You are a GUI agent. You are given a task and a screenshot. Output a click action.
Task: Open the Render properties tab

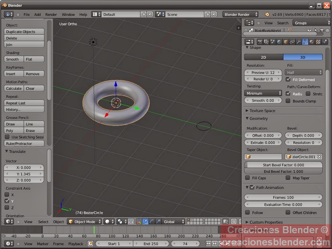point(260,41)
